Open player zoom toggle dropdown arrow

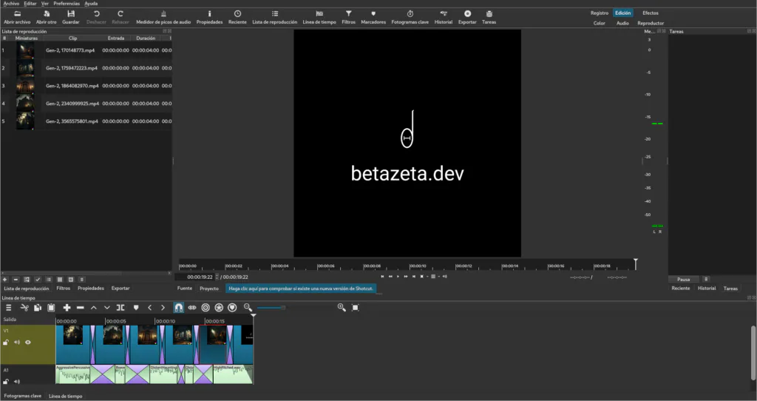click(x=427, y=277)
